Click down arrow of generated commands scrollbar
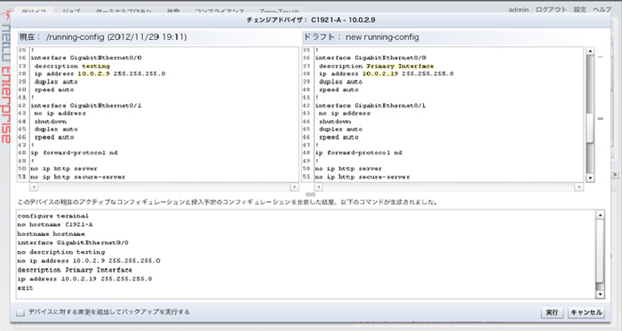 point(600,295)
